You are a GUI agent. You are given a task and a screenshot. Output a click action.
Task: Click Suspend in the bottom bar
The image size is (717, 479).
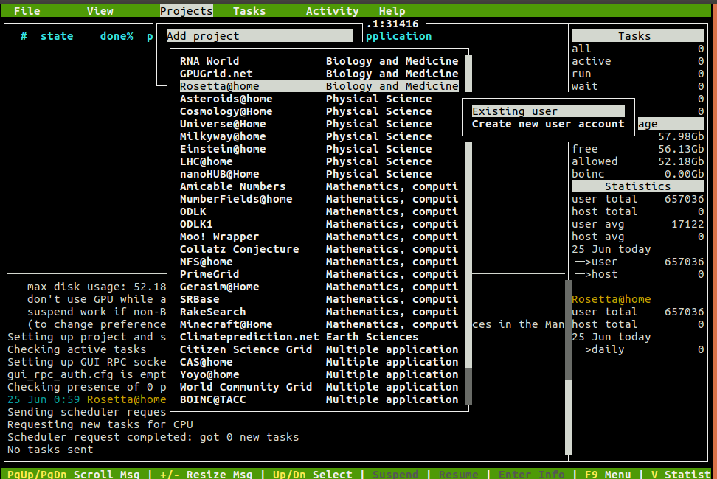(395, 475)
